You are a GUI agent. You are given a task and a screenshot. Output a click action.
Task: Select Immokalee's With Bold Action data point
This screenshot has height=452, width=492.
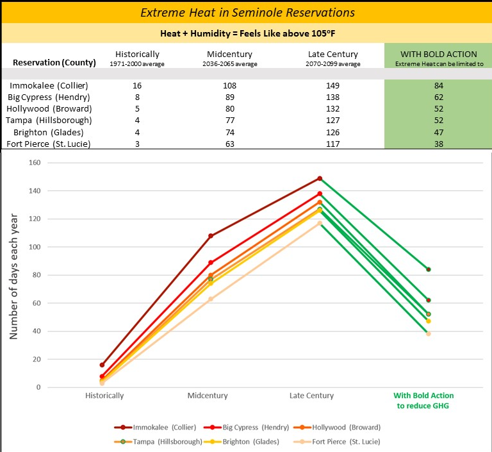429,269
